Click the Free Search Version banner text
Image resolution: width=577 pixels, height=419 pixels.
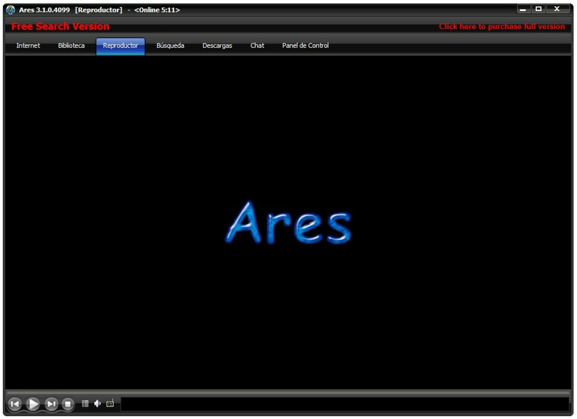(x=60, y=27)
